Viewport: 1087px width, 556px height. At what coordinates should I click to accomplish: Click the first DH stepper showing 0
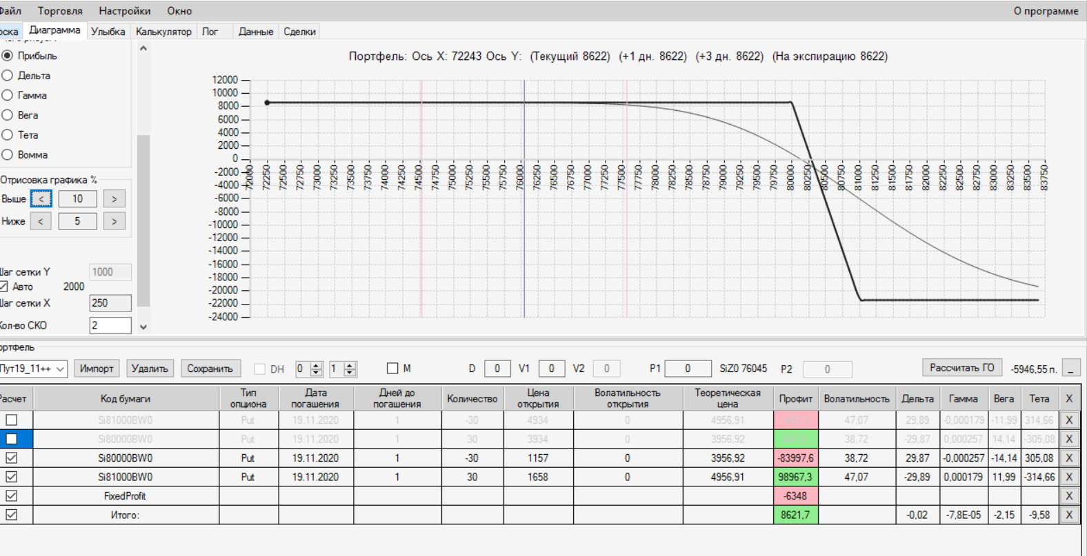pyautogui.click(x=309, y=369)
